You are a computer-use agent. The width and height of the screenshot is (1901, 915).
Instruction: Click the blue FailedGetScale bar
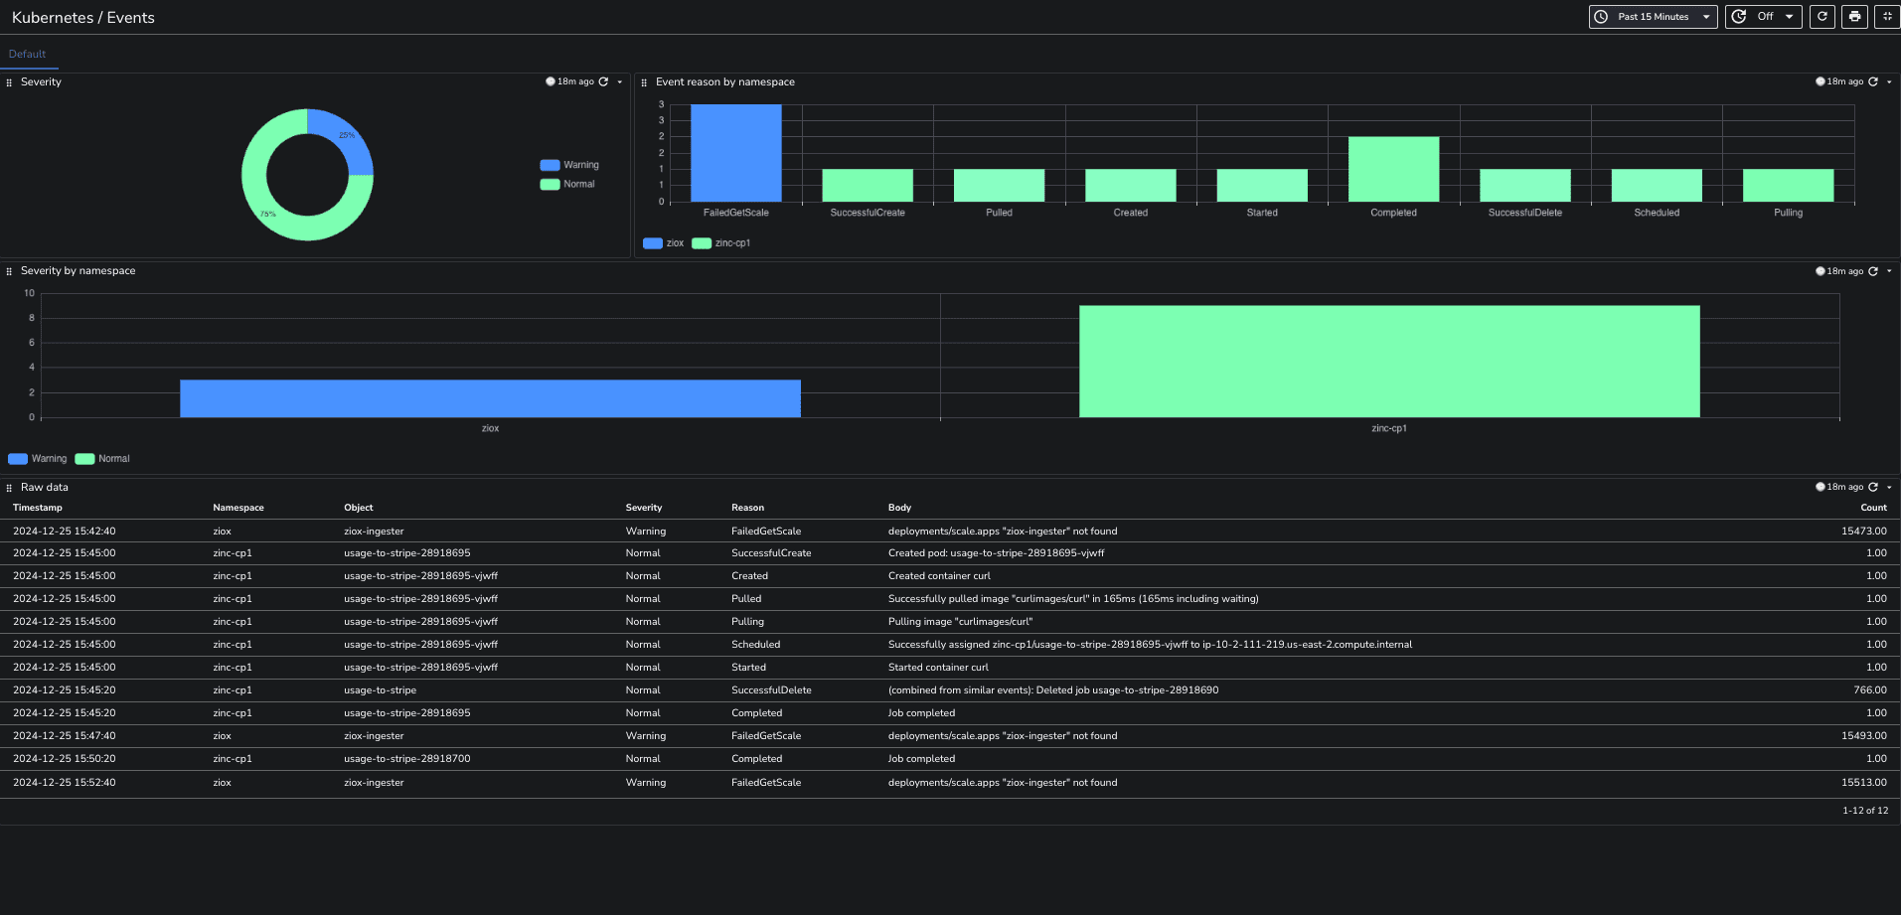pyautogui.click(x=735, y=153)
